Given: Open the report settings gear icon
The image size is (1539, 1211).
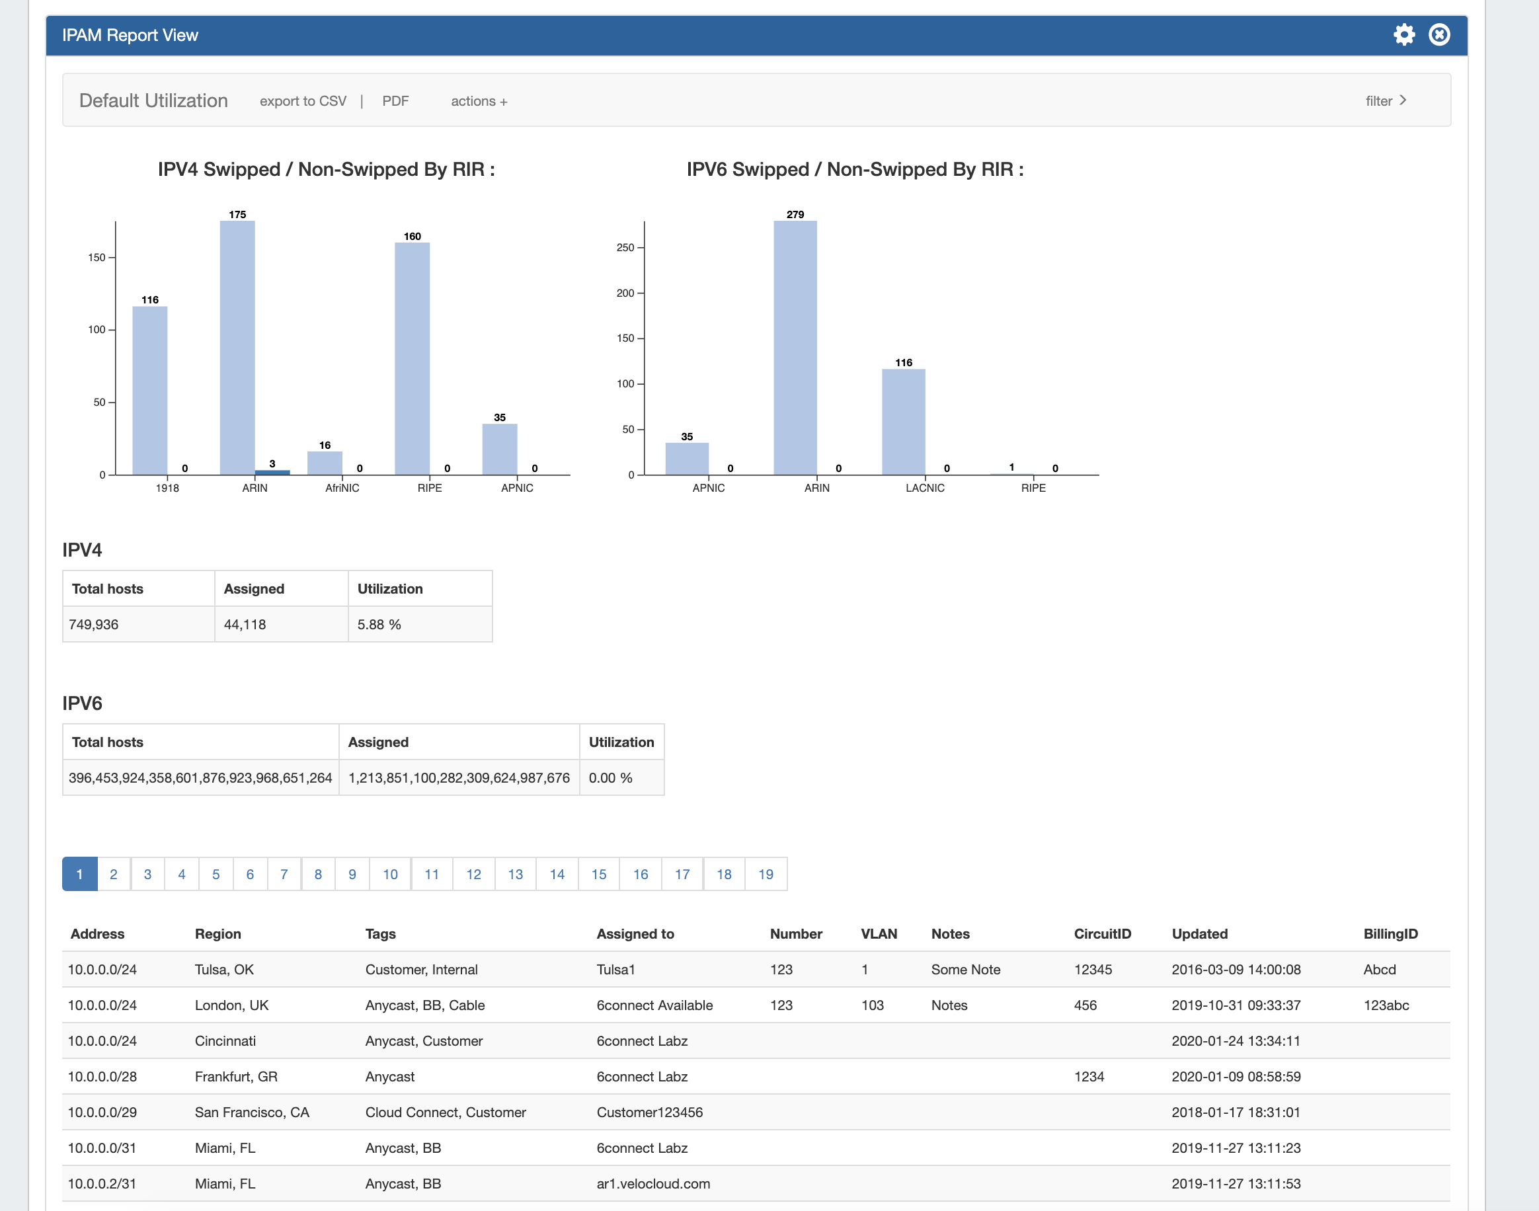Looking at the screenshot, I should (x=1403, y=35).
